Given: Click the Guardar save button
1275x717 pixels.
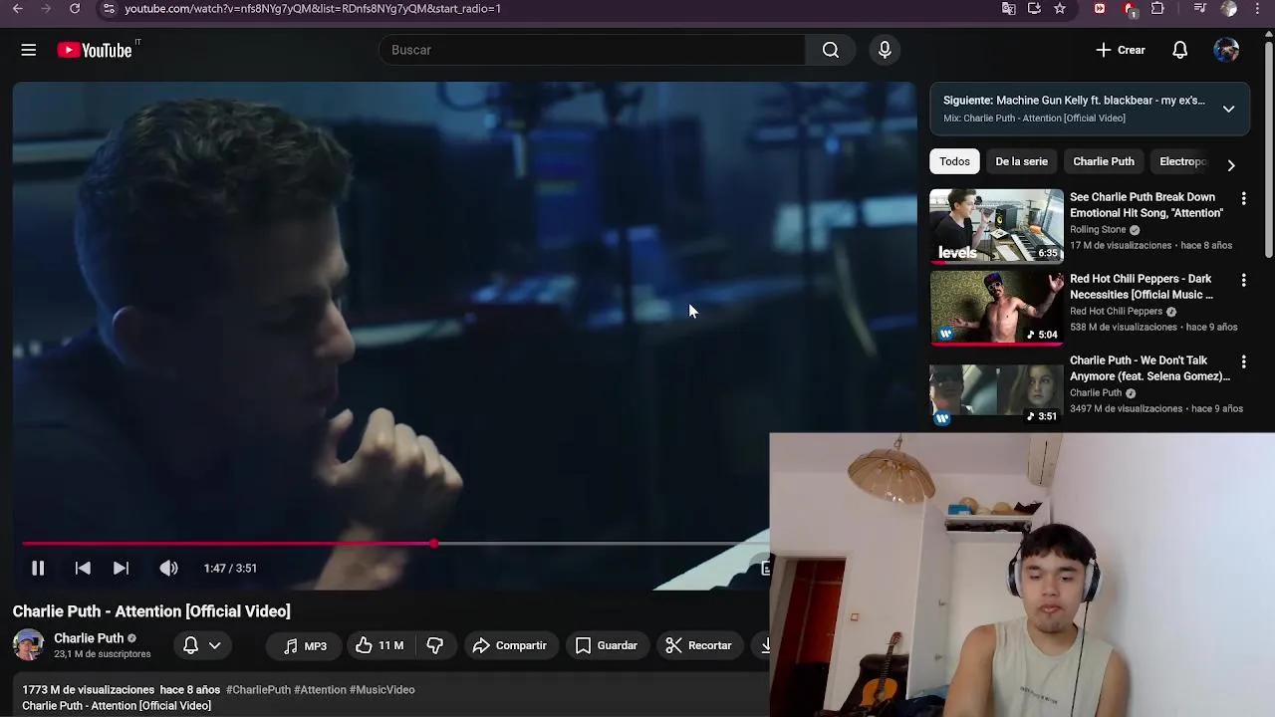Looking at the screenshot, I should click(x=606, y=645).
